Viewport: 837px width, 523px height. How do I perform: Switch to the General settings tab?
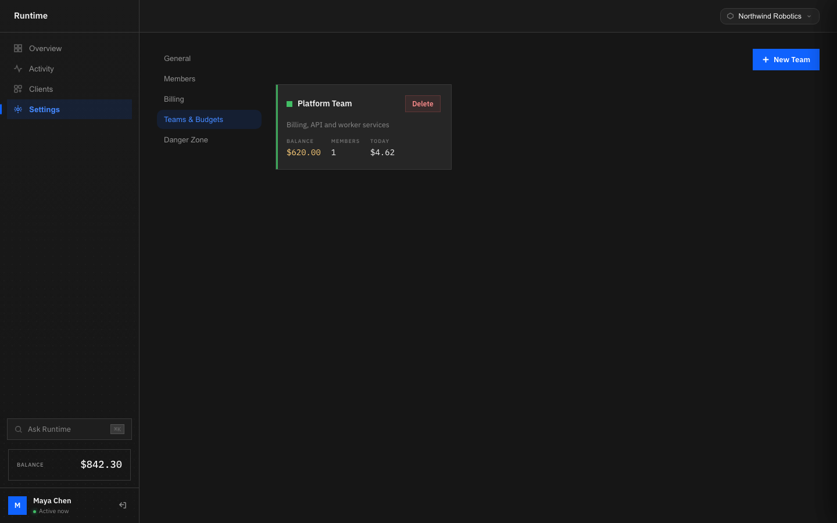(x=209, y=58)
